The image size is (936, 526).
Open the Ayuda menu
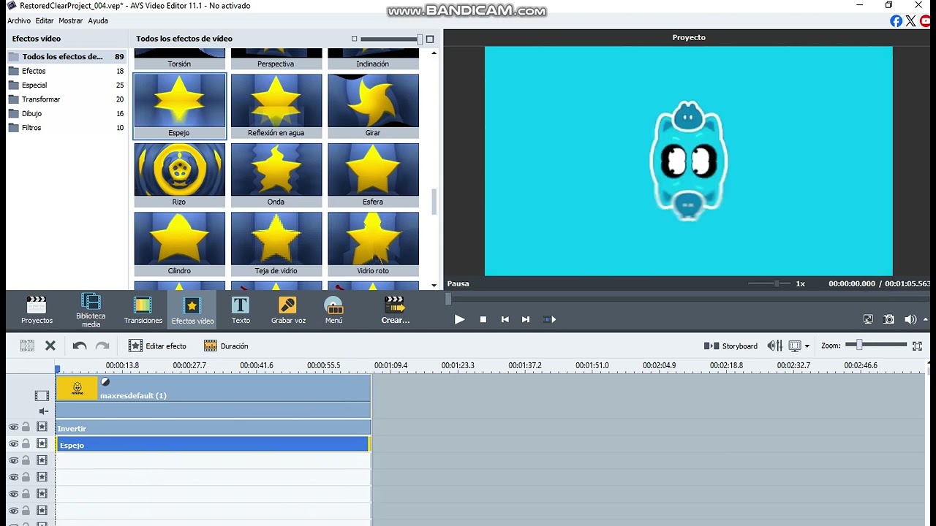[98, 21]
